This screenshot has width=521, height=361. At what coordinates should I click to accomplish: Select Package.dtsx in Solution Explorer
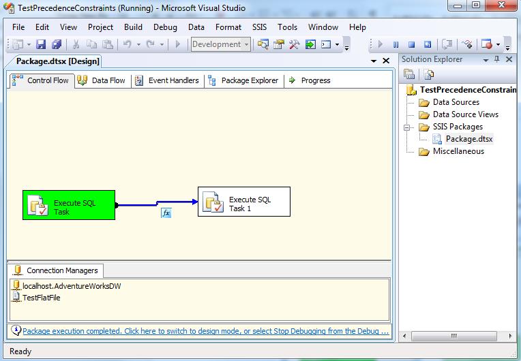468,139
